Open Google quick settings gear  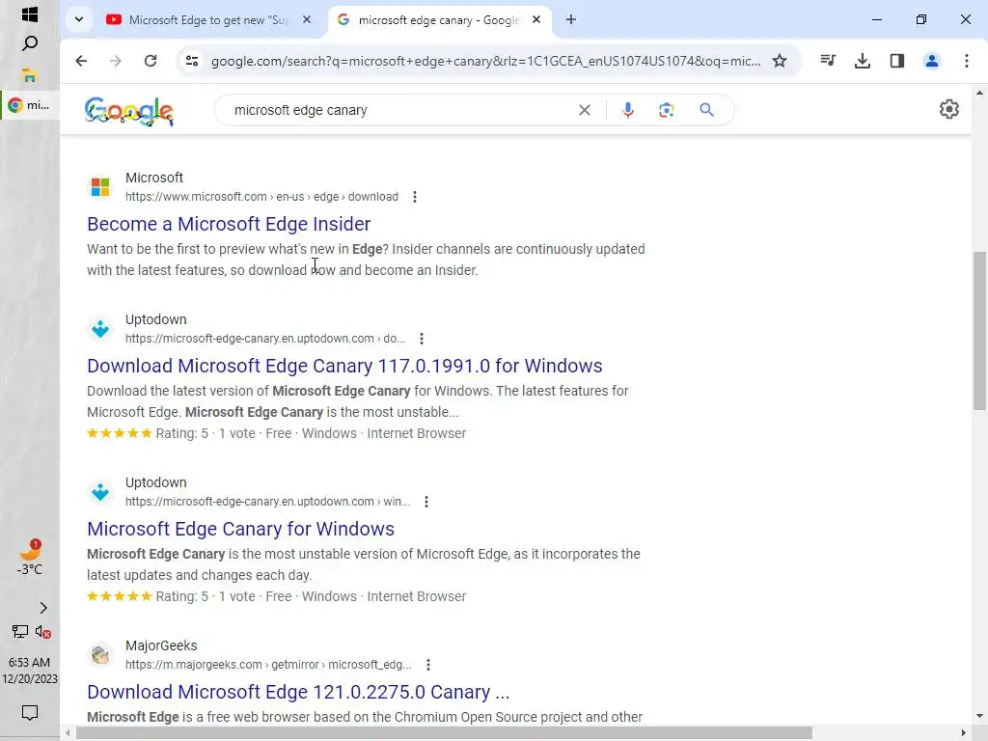pyautogui.click(x=949, y=109)
